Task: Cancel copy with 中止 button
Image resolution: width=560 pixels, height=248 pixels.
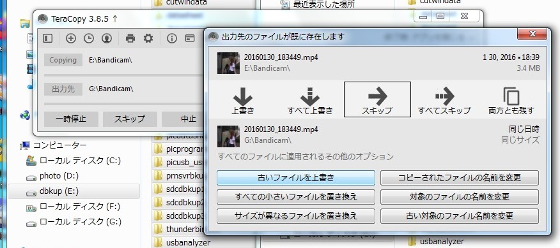Action: click(x=183, y=119)
